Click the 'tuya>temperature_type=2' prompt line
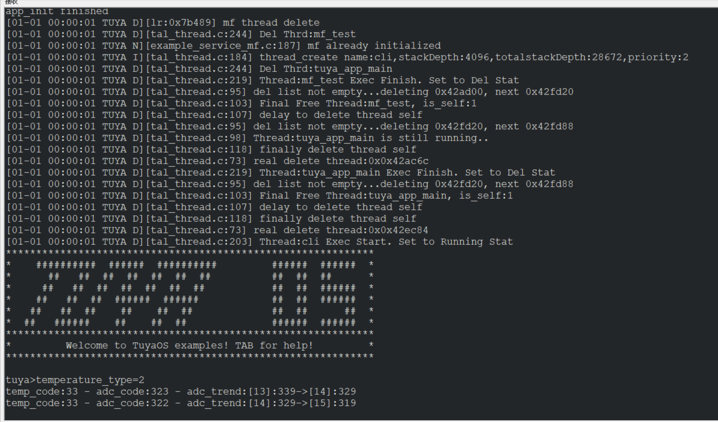The height and width of the screenshot is (422, 718). coord(75,380)
